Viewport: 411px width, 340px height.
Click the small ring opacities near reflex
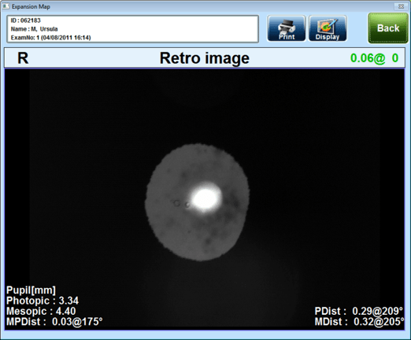[x=181, y=204]
